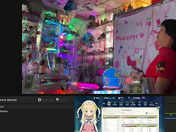Click the 'source selected' label
This screenshot has width=176, height=132.
coord(8,100)
